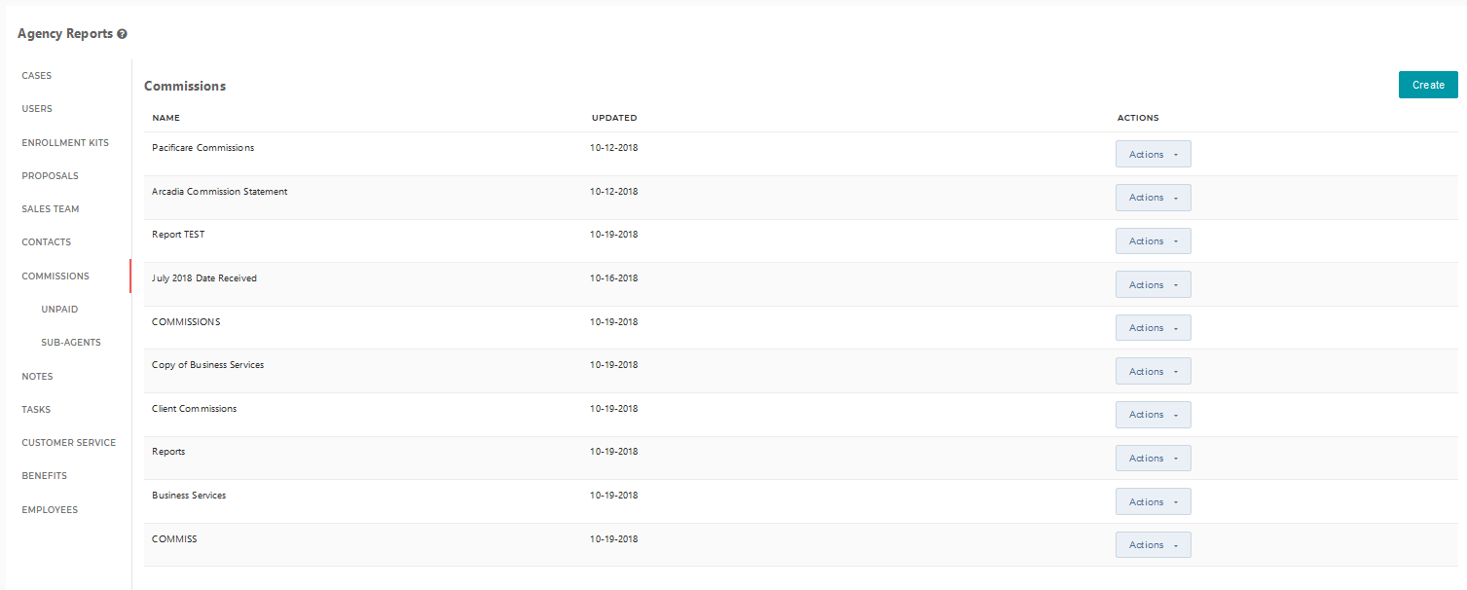This screenshot has height=590, width=1467.
Task: Open Actions dropdown for Pacificare Commissions
Action: coord(1153,154)
